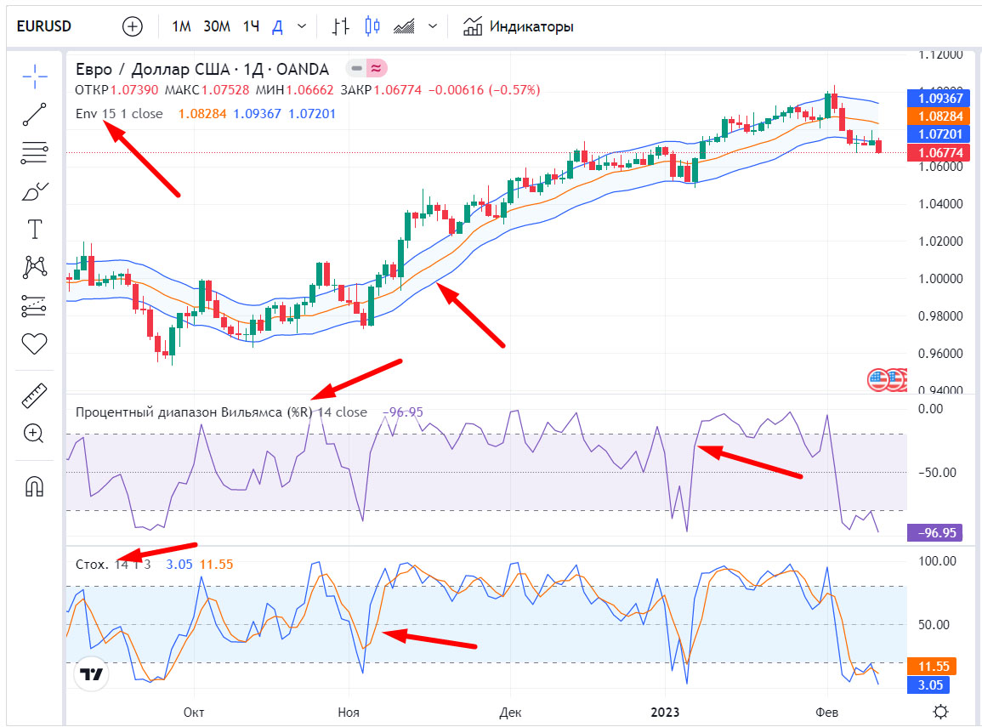
Task: Click the blue 3.05 stochastic value label
Action: point(929,685)
